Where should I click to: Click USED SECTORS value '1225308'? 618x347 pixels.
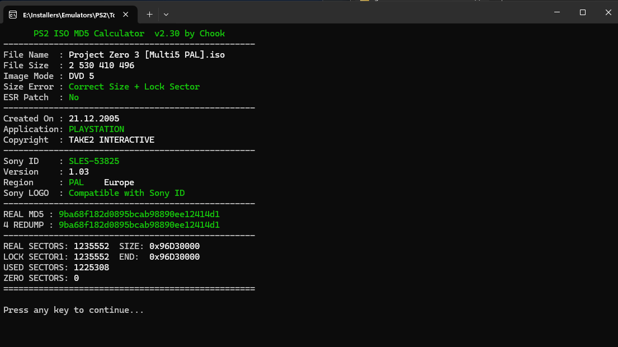click(x=91, y=268)
